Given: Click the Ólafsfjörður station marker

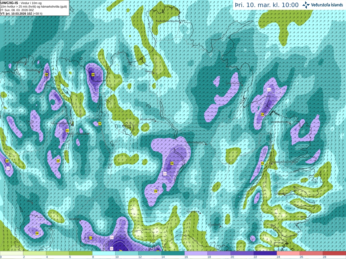Looking at the screenshot, I should [x=39, y=72].
